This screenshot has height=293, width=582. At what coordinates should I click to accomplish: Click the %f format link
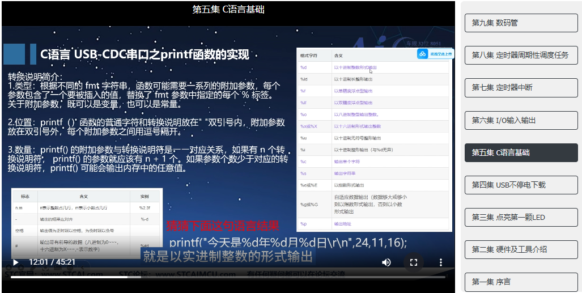(x=303, y=91)
